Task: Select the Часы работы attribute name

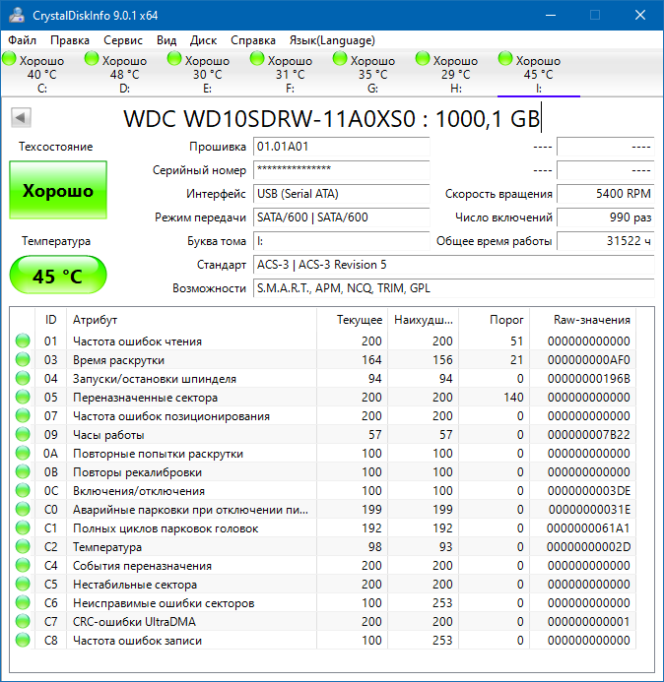Action: coord(108,435)
